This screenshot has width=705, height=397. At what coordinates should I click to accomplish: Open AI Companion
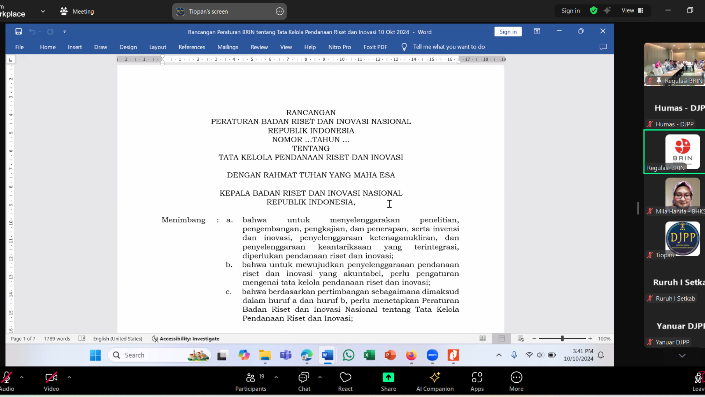pos(435,382)
